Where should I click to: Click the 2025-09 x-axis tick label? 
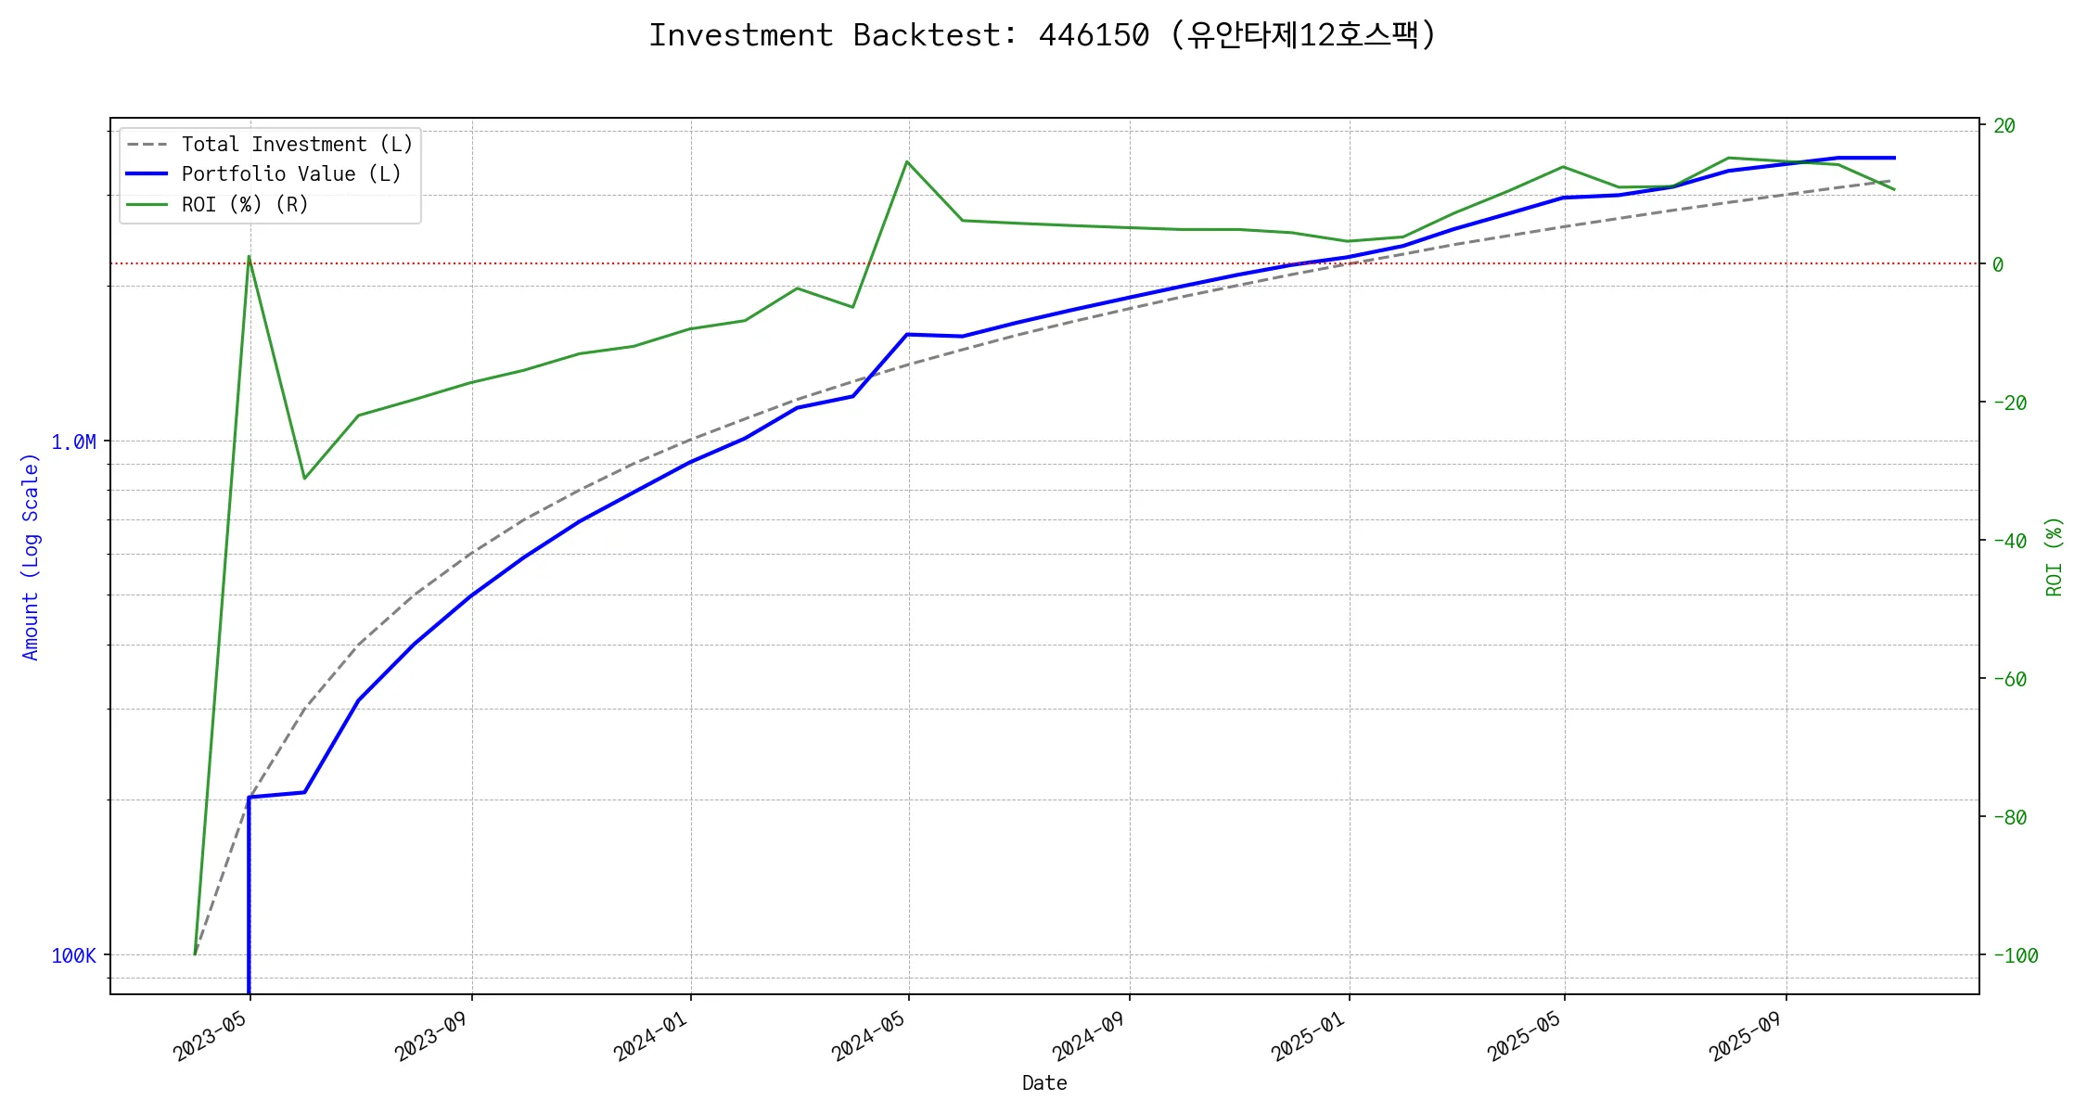click(1747, 1036)
